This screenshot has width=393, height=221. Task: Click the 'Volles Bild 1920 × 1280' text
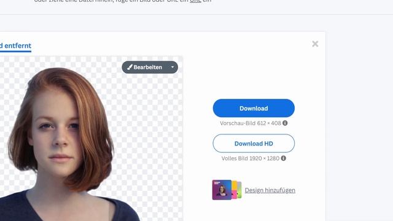(250, 158)
